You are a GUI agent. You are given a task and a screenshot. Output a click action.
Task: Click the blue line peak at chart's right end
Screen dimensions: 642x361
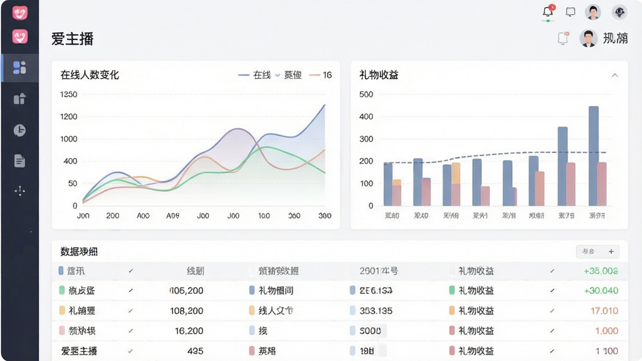[325, 105]
